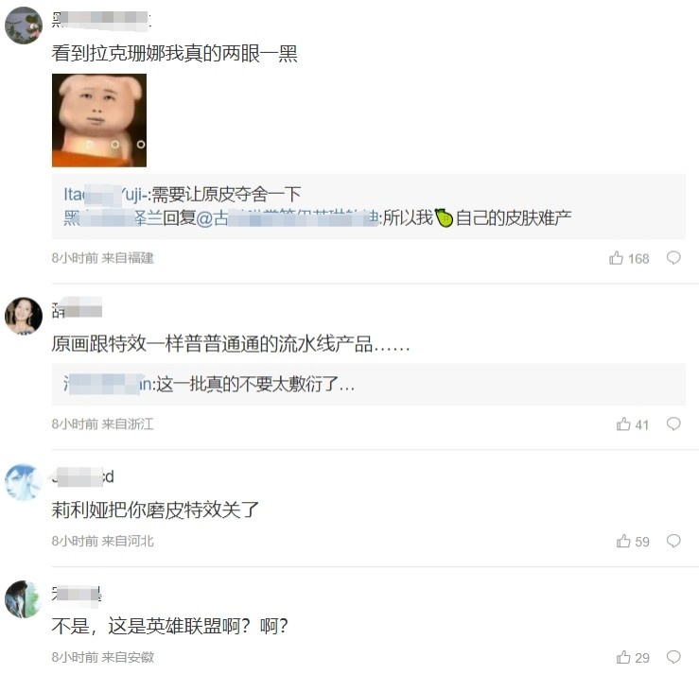
Task: Open the username above 莉利娅把你磨皮特效关了
Action: [x=83, y=476]
